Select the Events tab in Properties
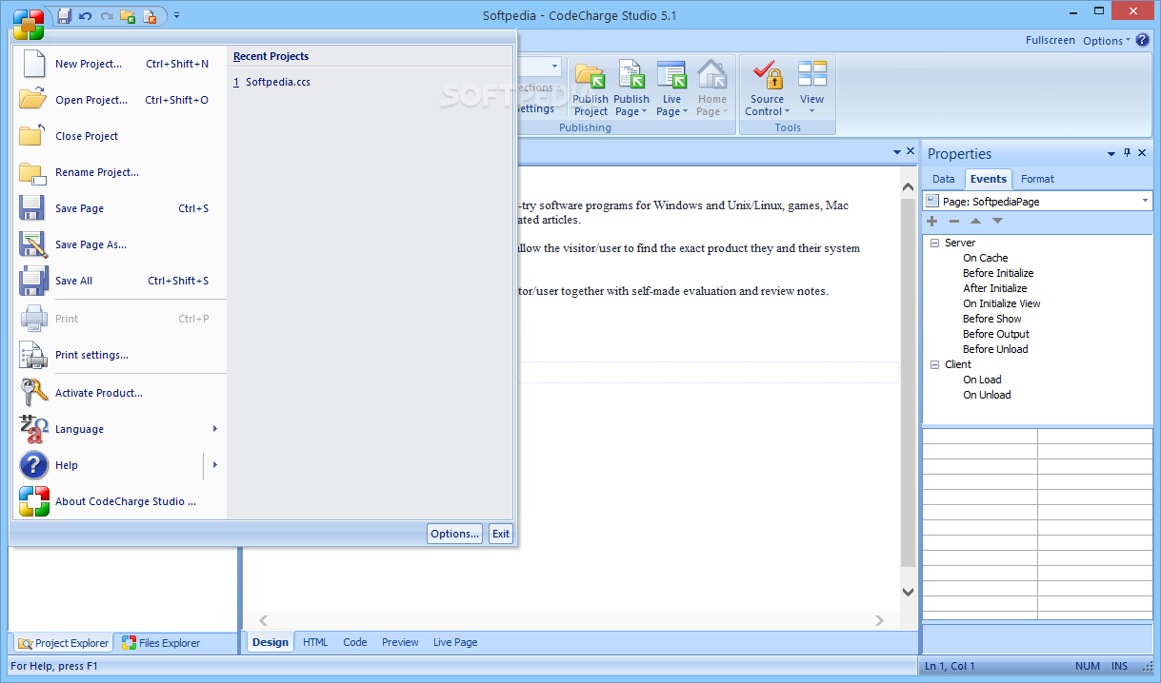The height and width of the screenshot is (683, 1161). pos(989,179)
